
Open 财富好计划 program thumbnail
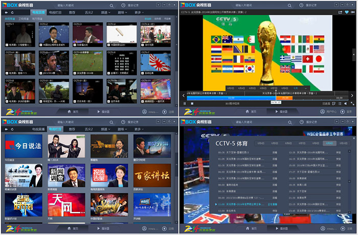tap(24, 205)
